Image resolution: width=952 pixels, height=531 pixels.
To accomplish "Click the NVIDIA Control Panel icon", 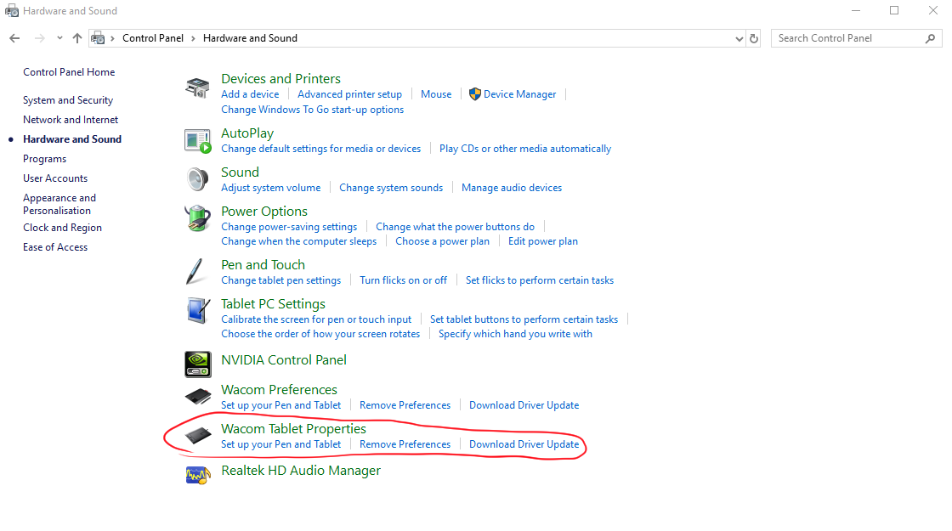I will tap(197, 364).
